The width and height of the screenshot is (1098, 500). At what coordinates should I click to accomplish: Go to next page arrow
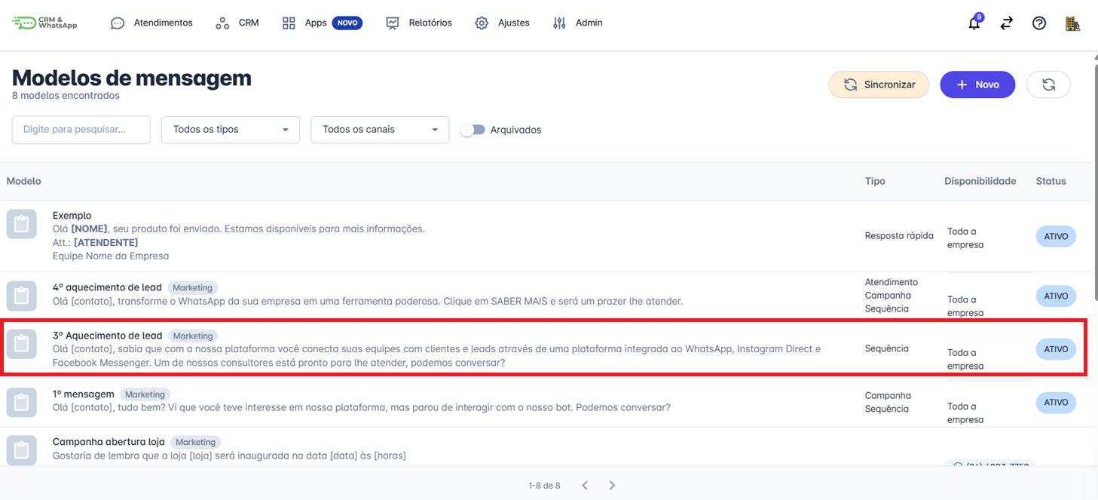[612, 485]
